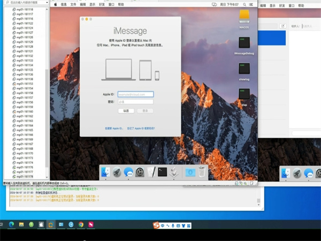Click the 创建新 Apple ID link
The width and height of the screenshot is (321, 241).
[114, 129]
